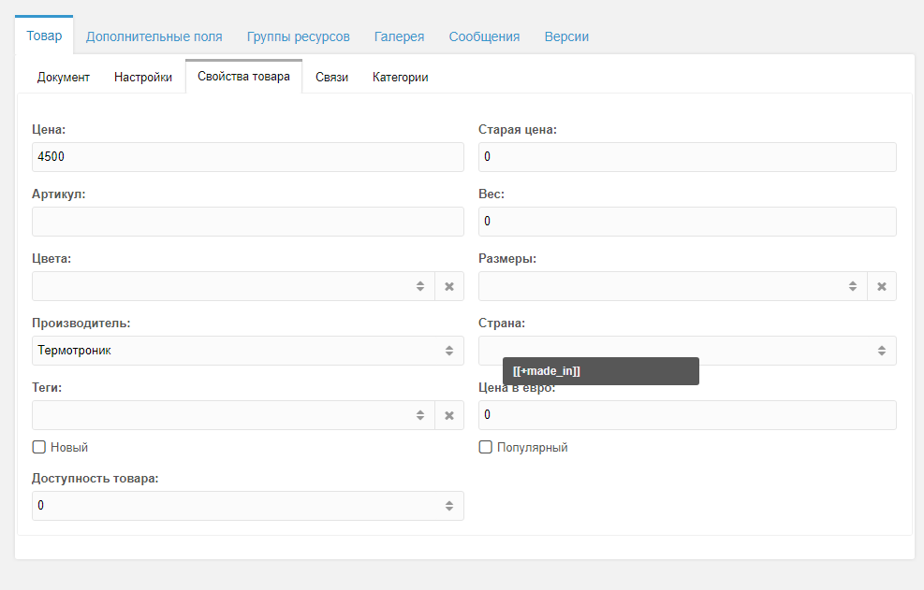Open Размеры list via arrows icon

(x=853, y=286)
